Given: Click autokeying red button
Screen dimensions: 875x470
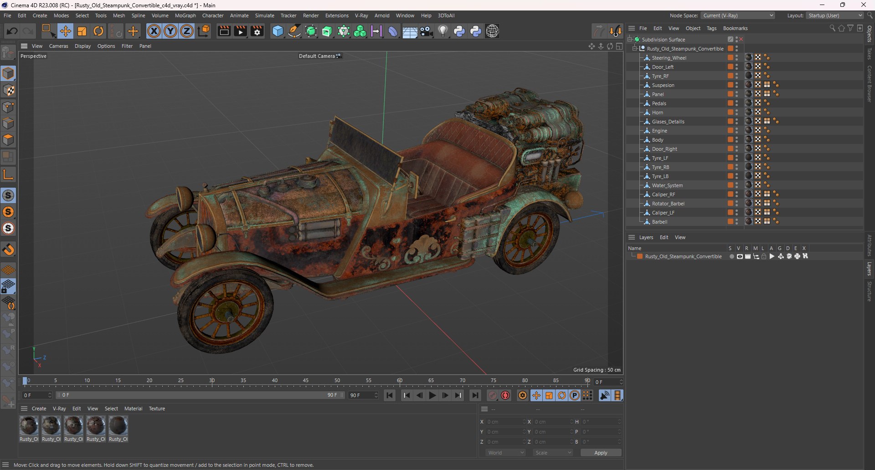Looking at the screenshot, I should pos(505,395).
